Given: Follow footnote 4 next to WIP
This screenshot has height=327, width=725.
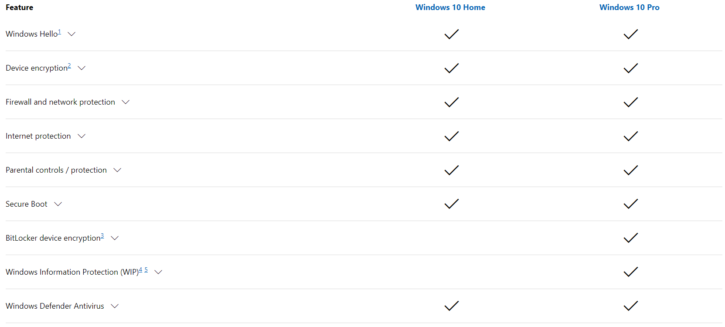Looking at the screenshot, I should point(140,270).
